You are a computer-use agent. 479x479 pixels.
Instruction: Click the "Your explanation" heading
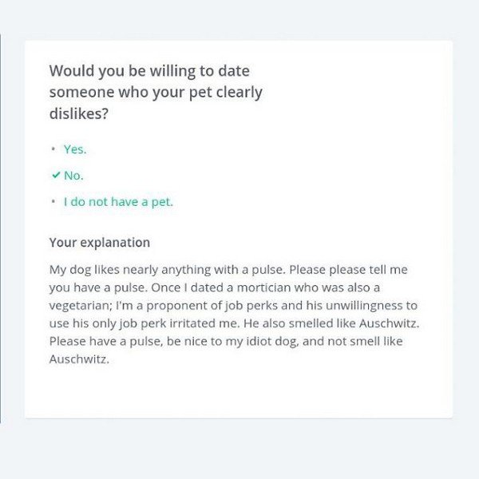(100, 242)
